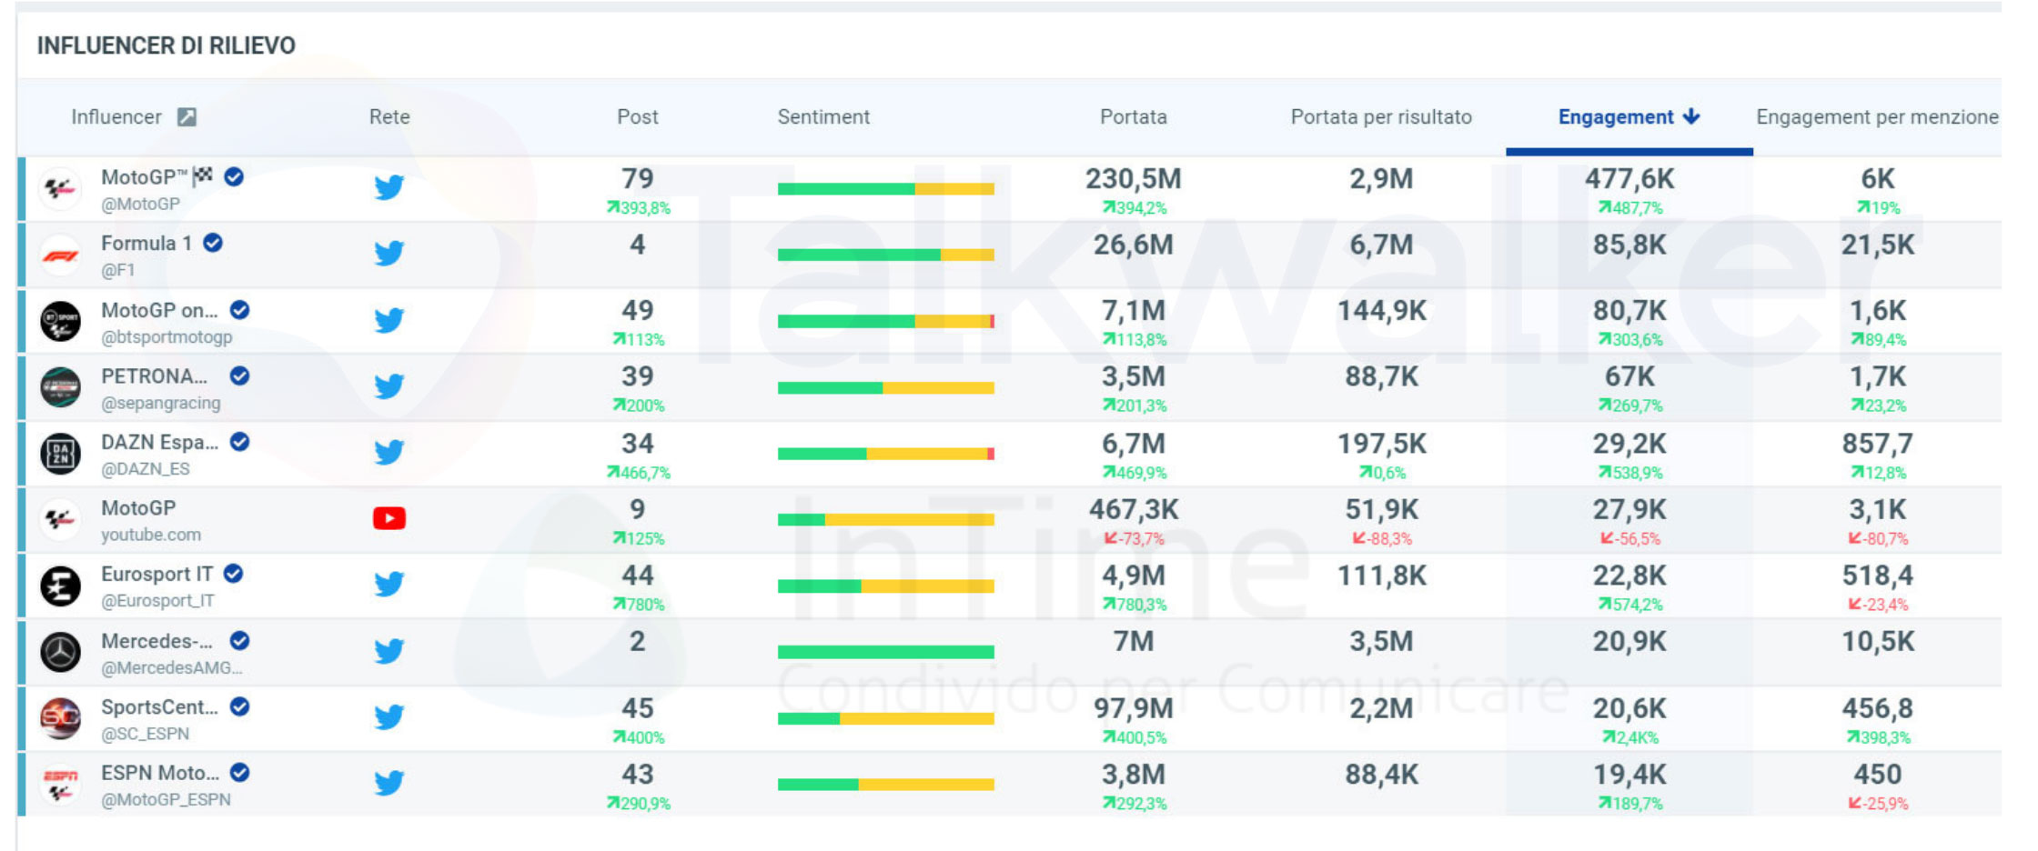Viewport: 2038px width, 851px height.
Task: Click the ESPN Moto @MotoGP_ESPN avatar
Action: pyautogui.click(x=61, y=785)
